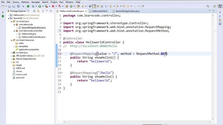Close the HelloworldController.java tab
The width and height of the screenshot is (223, 125).
(x=86, y=11)
